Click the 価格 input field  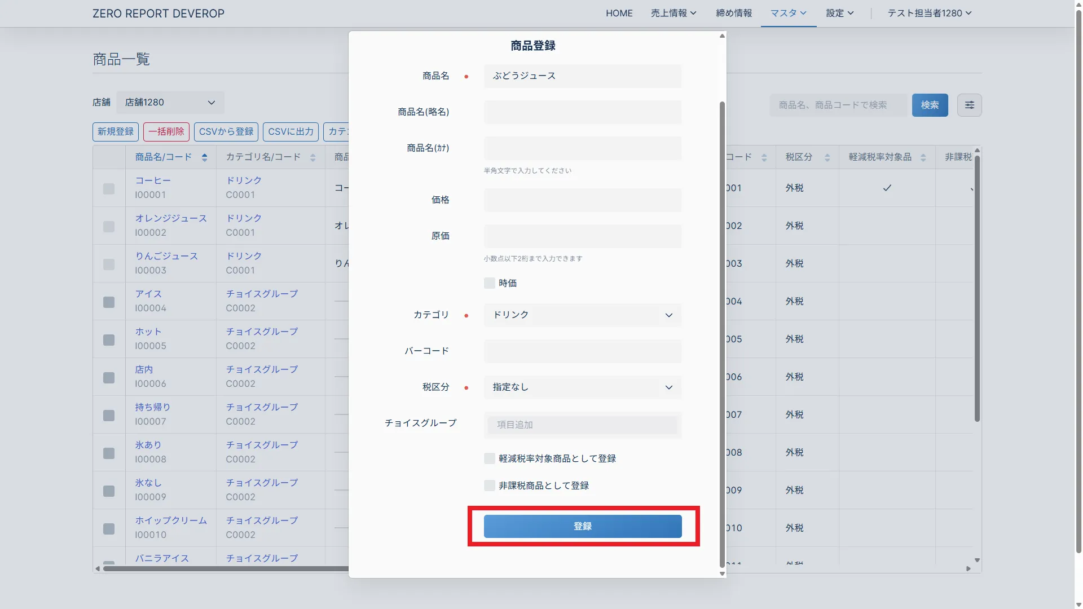coord(582,200)
